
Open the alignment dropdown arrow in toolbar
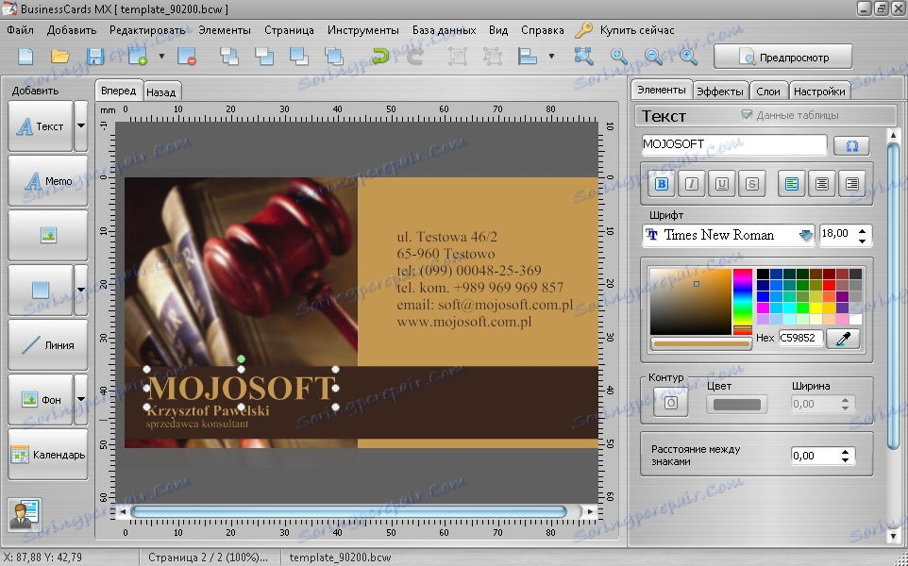click(551, 57)
